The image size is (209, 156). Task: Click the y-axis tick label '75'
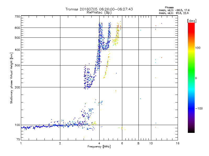(18, 139)
